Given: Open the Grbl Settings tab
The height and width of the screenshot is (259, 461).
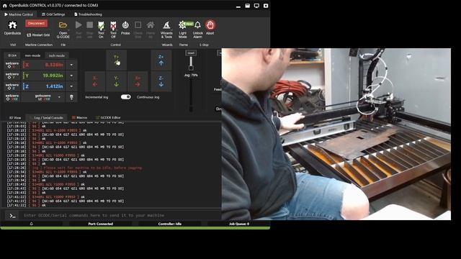Looking at the screenshot, I should (53, 14).
